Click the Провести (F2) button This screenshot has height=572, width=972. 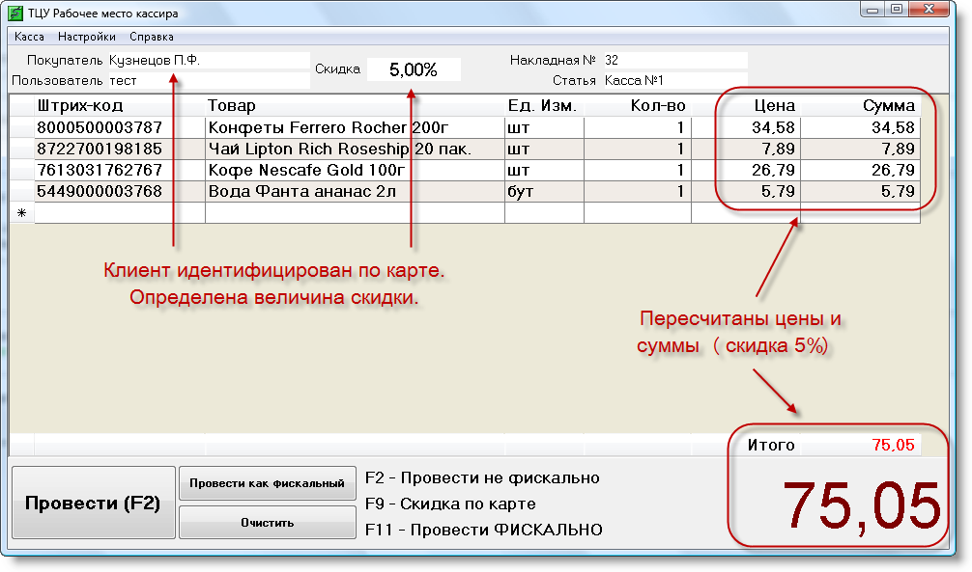tap(93, 503)
